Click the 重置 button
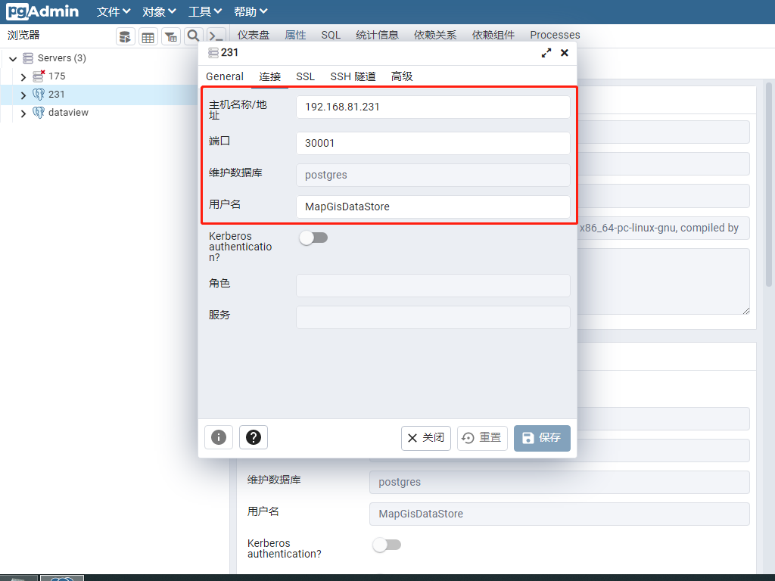Viewport: 775px width, 581px height. (482, 438)
